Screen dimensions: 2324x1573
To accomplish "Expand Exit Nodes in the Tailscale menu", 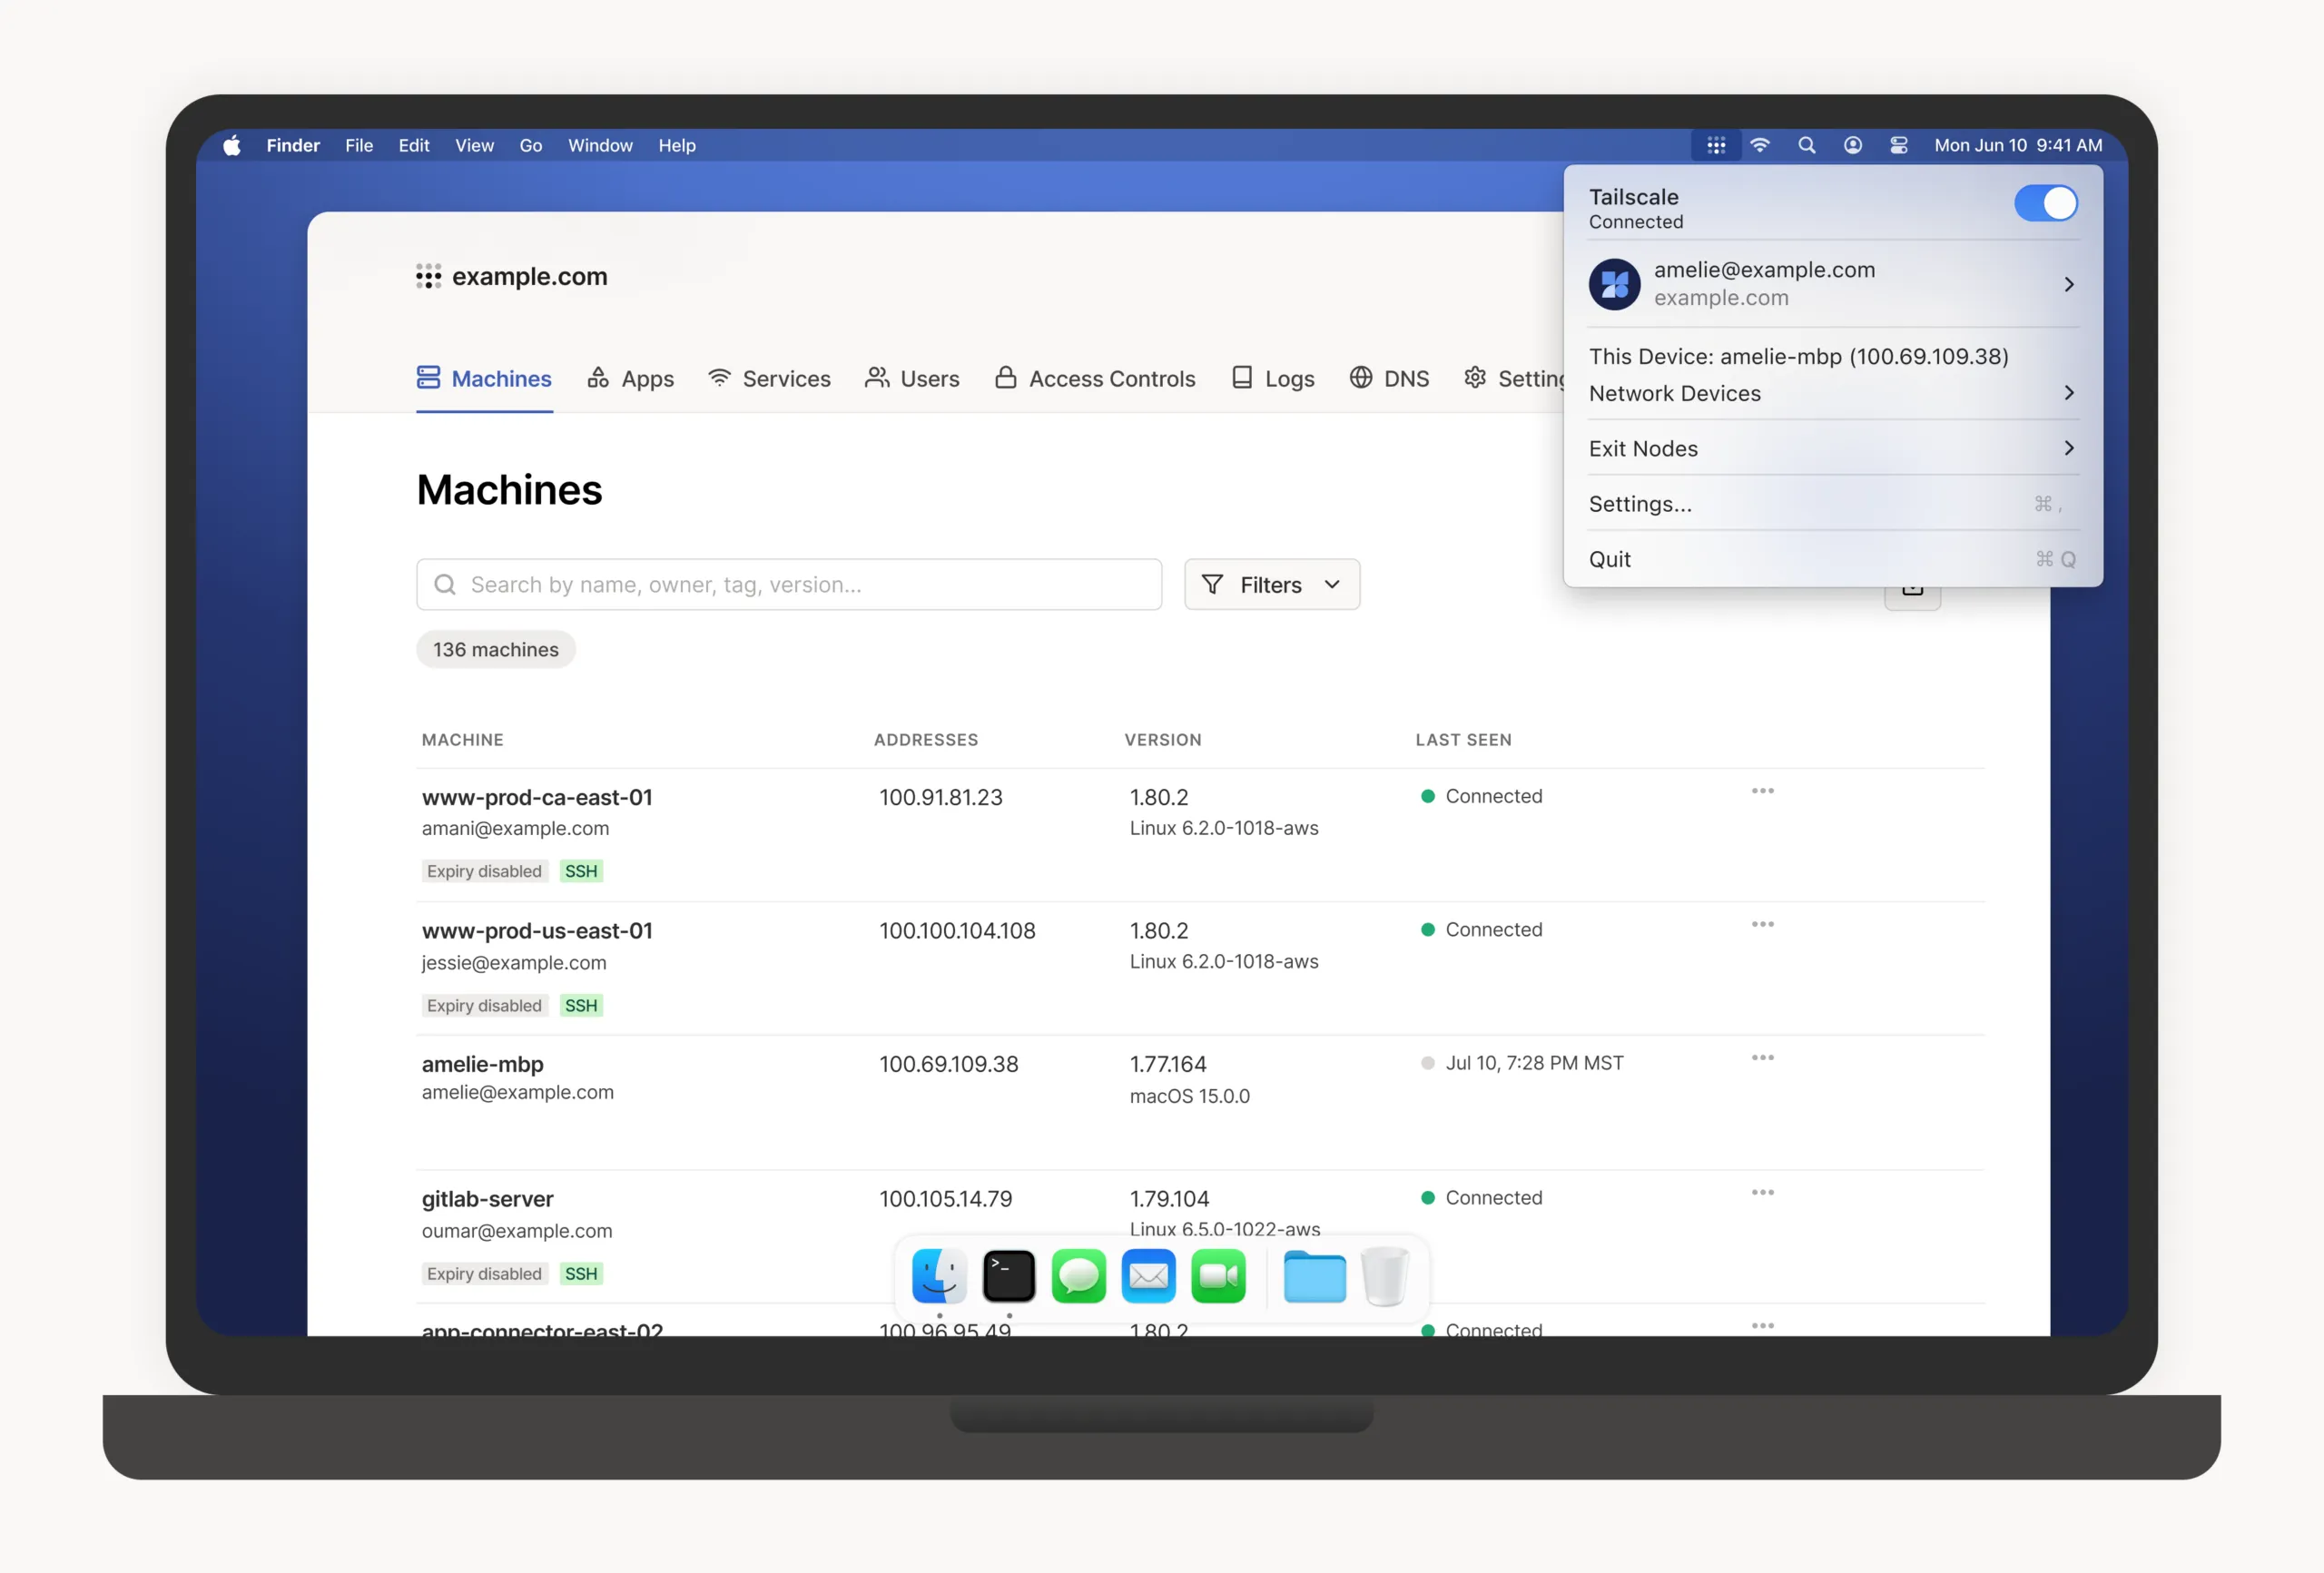I will tap(1832, 448).
